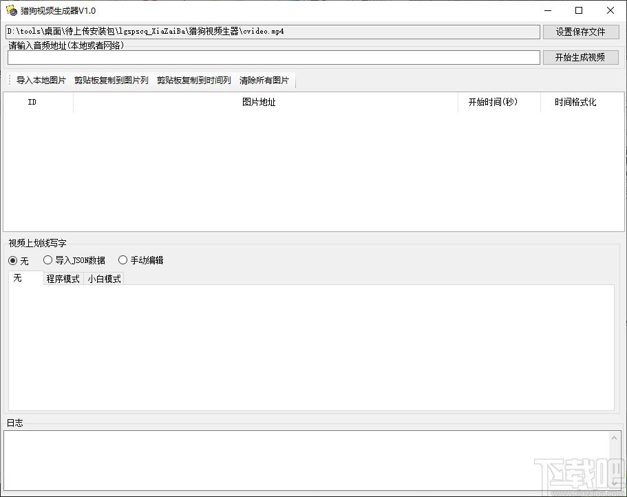627x497 pixels.
Task: Choose 剪贴板复制到图片列 on the toolbar
Action: 111,81
